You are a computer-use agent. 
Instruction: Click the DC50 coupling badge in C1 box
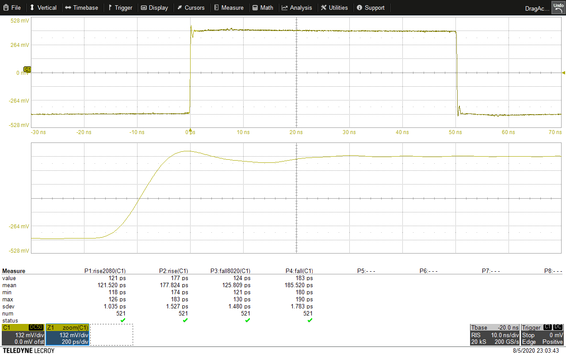[x=36, y=327]
